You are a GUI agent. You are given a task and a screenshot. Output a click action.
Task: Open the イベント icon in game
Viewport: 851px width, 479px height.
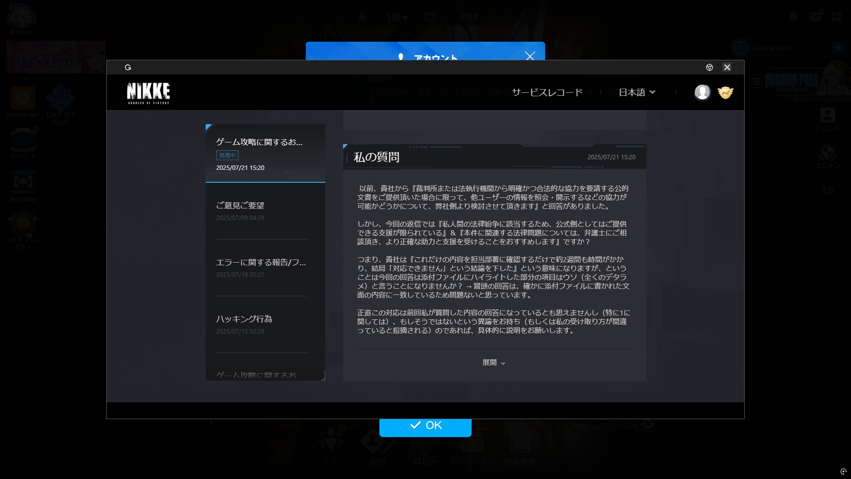(x=23, y=144)
